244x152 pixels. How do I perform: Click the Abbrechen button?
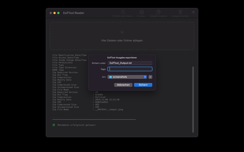pos(123,85)
